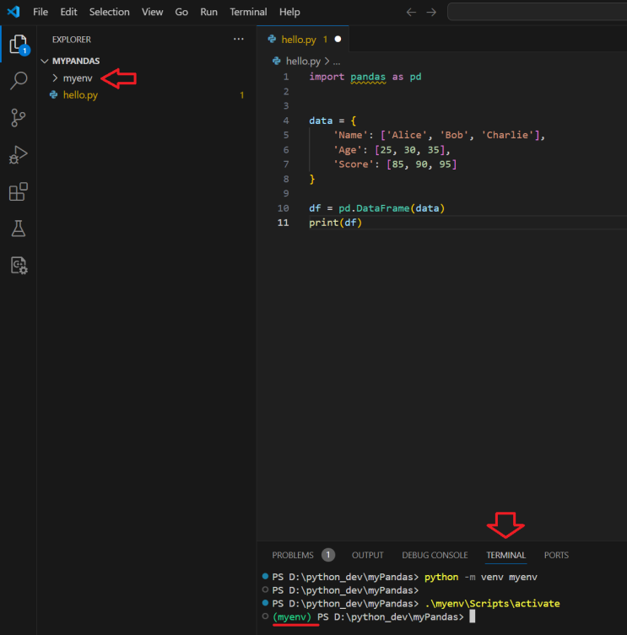Click the (myenv) environment label in terminal

(x=292, y=616)
